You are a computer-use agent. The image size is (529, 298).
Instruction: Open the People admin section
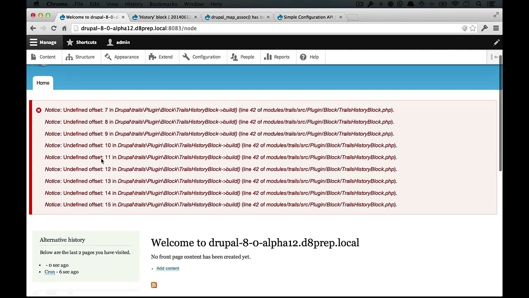(x=243, y=57)
